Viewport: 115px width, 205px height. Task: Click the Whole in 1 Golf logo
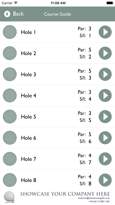(9, 197)
